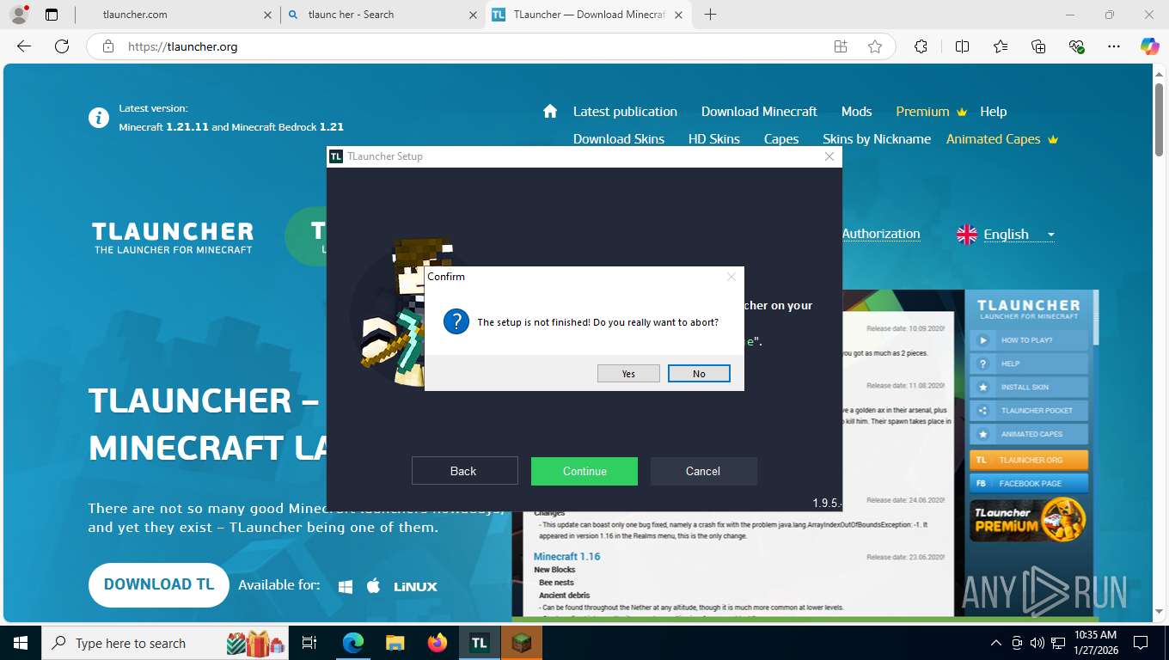
Task: Open the Capes link
Action: click(781, 139)
